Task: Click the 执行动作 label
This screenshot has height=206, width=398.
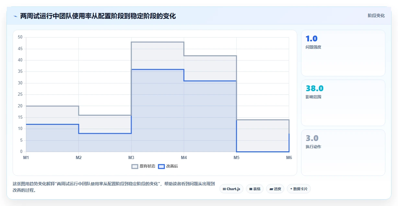Action: tap(313, 147)
